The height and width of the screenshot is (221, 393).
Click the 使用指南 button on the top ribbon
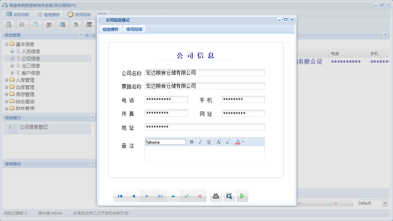(80, 14)
